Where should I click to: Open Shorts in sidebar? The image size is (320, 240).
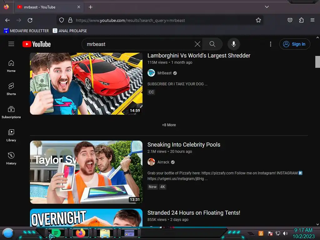tap(11, 89)
